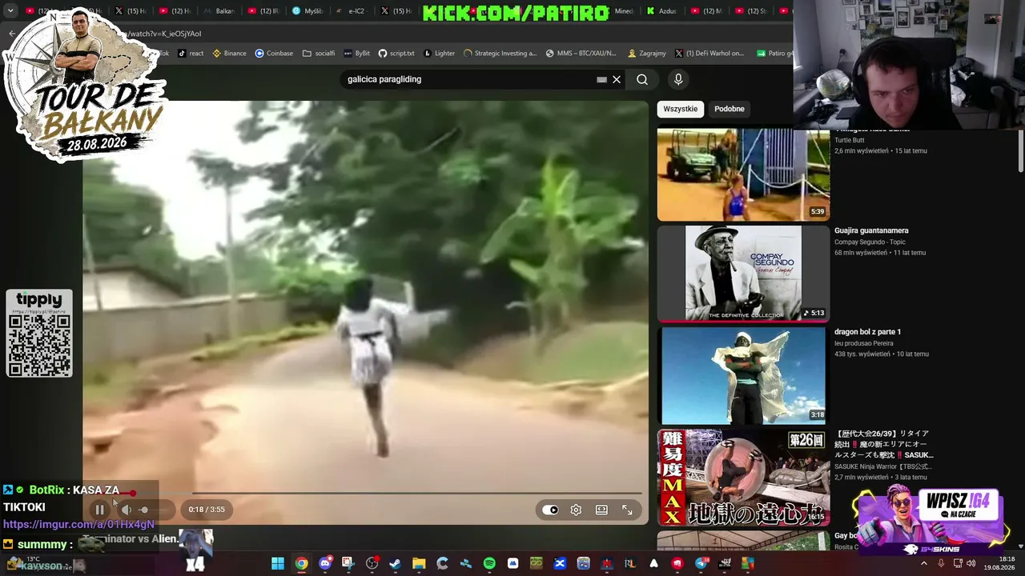Click the magnifier search button
Viewport: 1025px width, 576px height.
click(x=642, y=79)
